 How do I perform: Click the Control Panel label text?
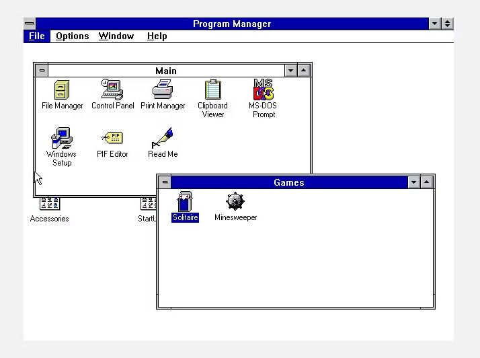113,106
